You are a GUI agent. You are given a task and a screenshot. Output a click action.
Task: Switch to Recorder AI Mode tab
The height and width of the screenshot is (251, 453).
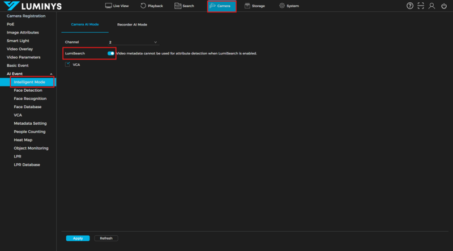(x=132, y=24)
